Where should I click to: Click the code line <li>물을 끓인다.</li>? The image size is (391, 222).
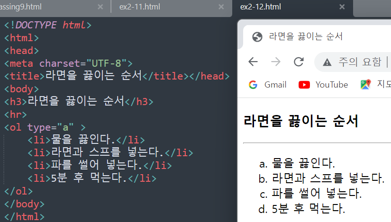(86, 140)
